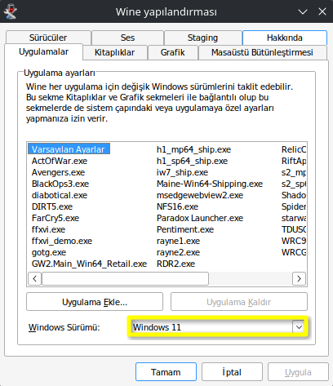Screen dimensions: 333x386
Task: Open the Windows Sürümü dropdown arrow
Action: click(x=299, y=326)
